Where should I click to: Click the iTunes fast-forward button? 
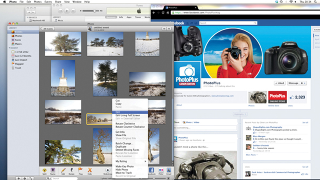73,11
